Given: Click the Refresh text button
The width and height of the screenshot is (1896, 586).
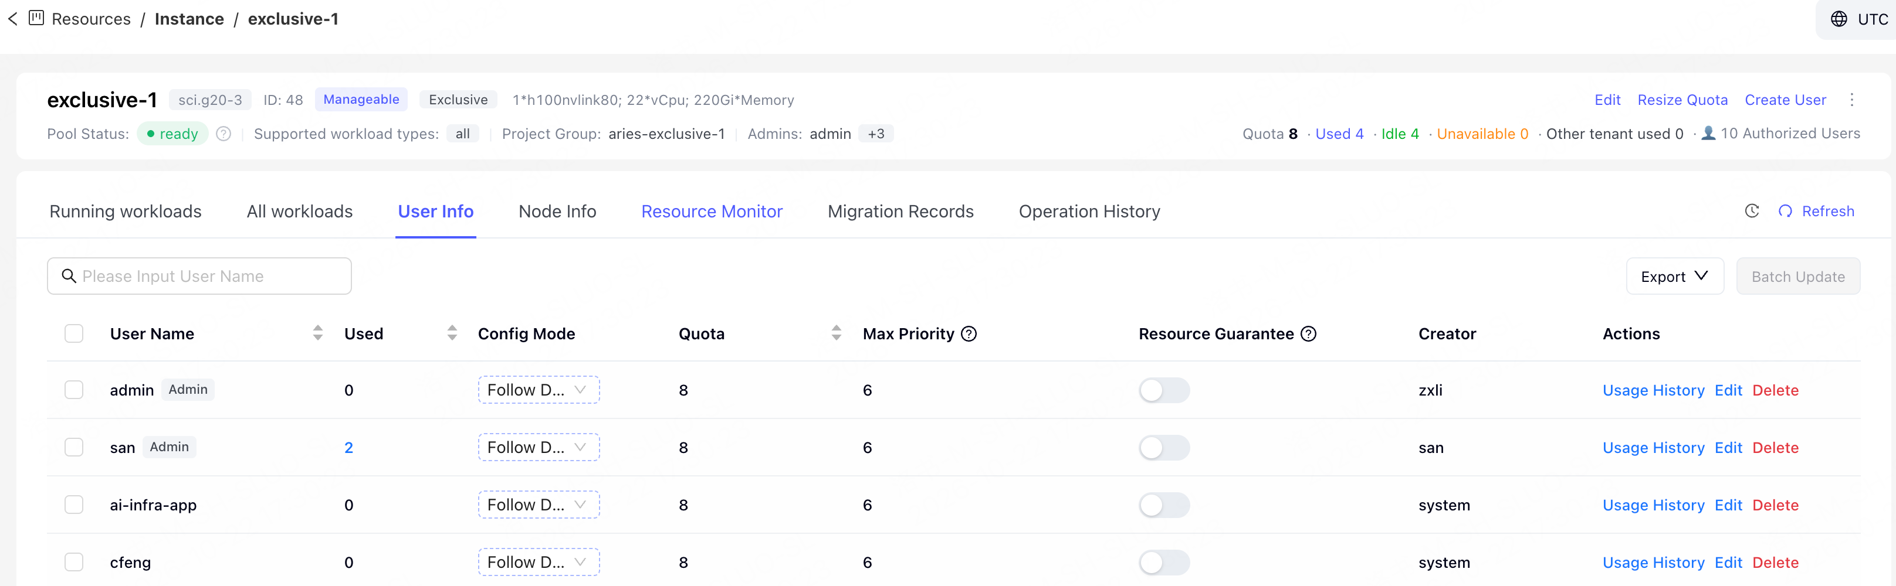Looking at the screenshot, I should tap(1827, 211).
